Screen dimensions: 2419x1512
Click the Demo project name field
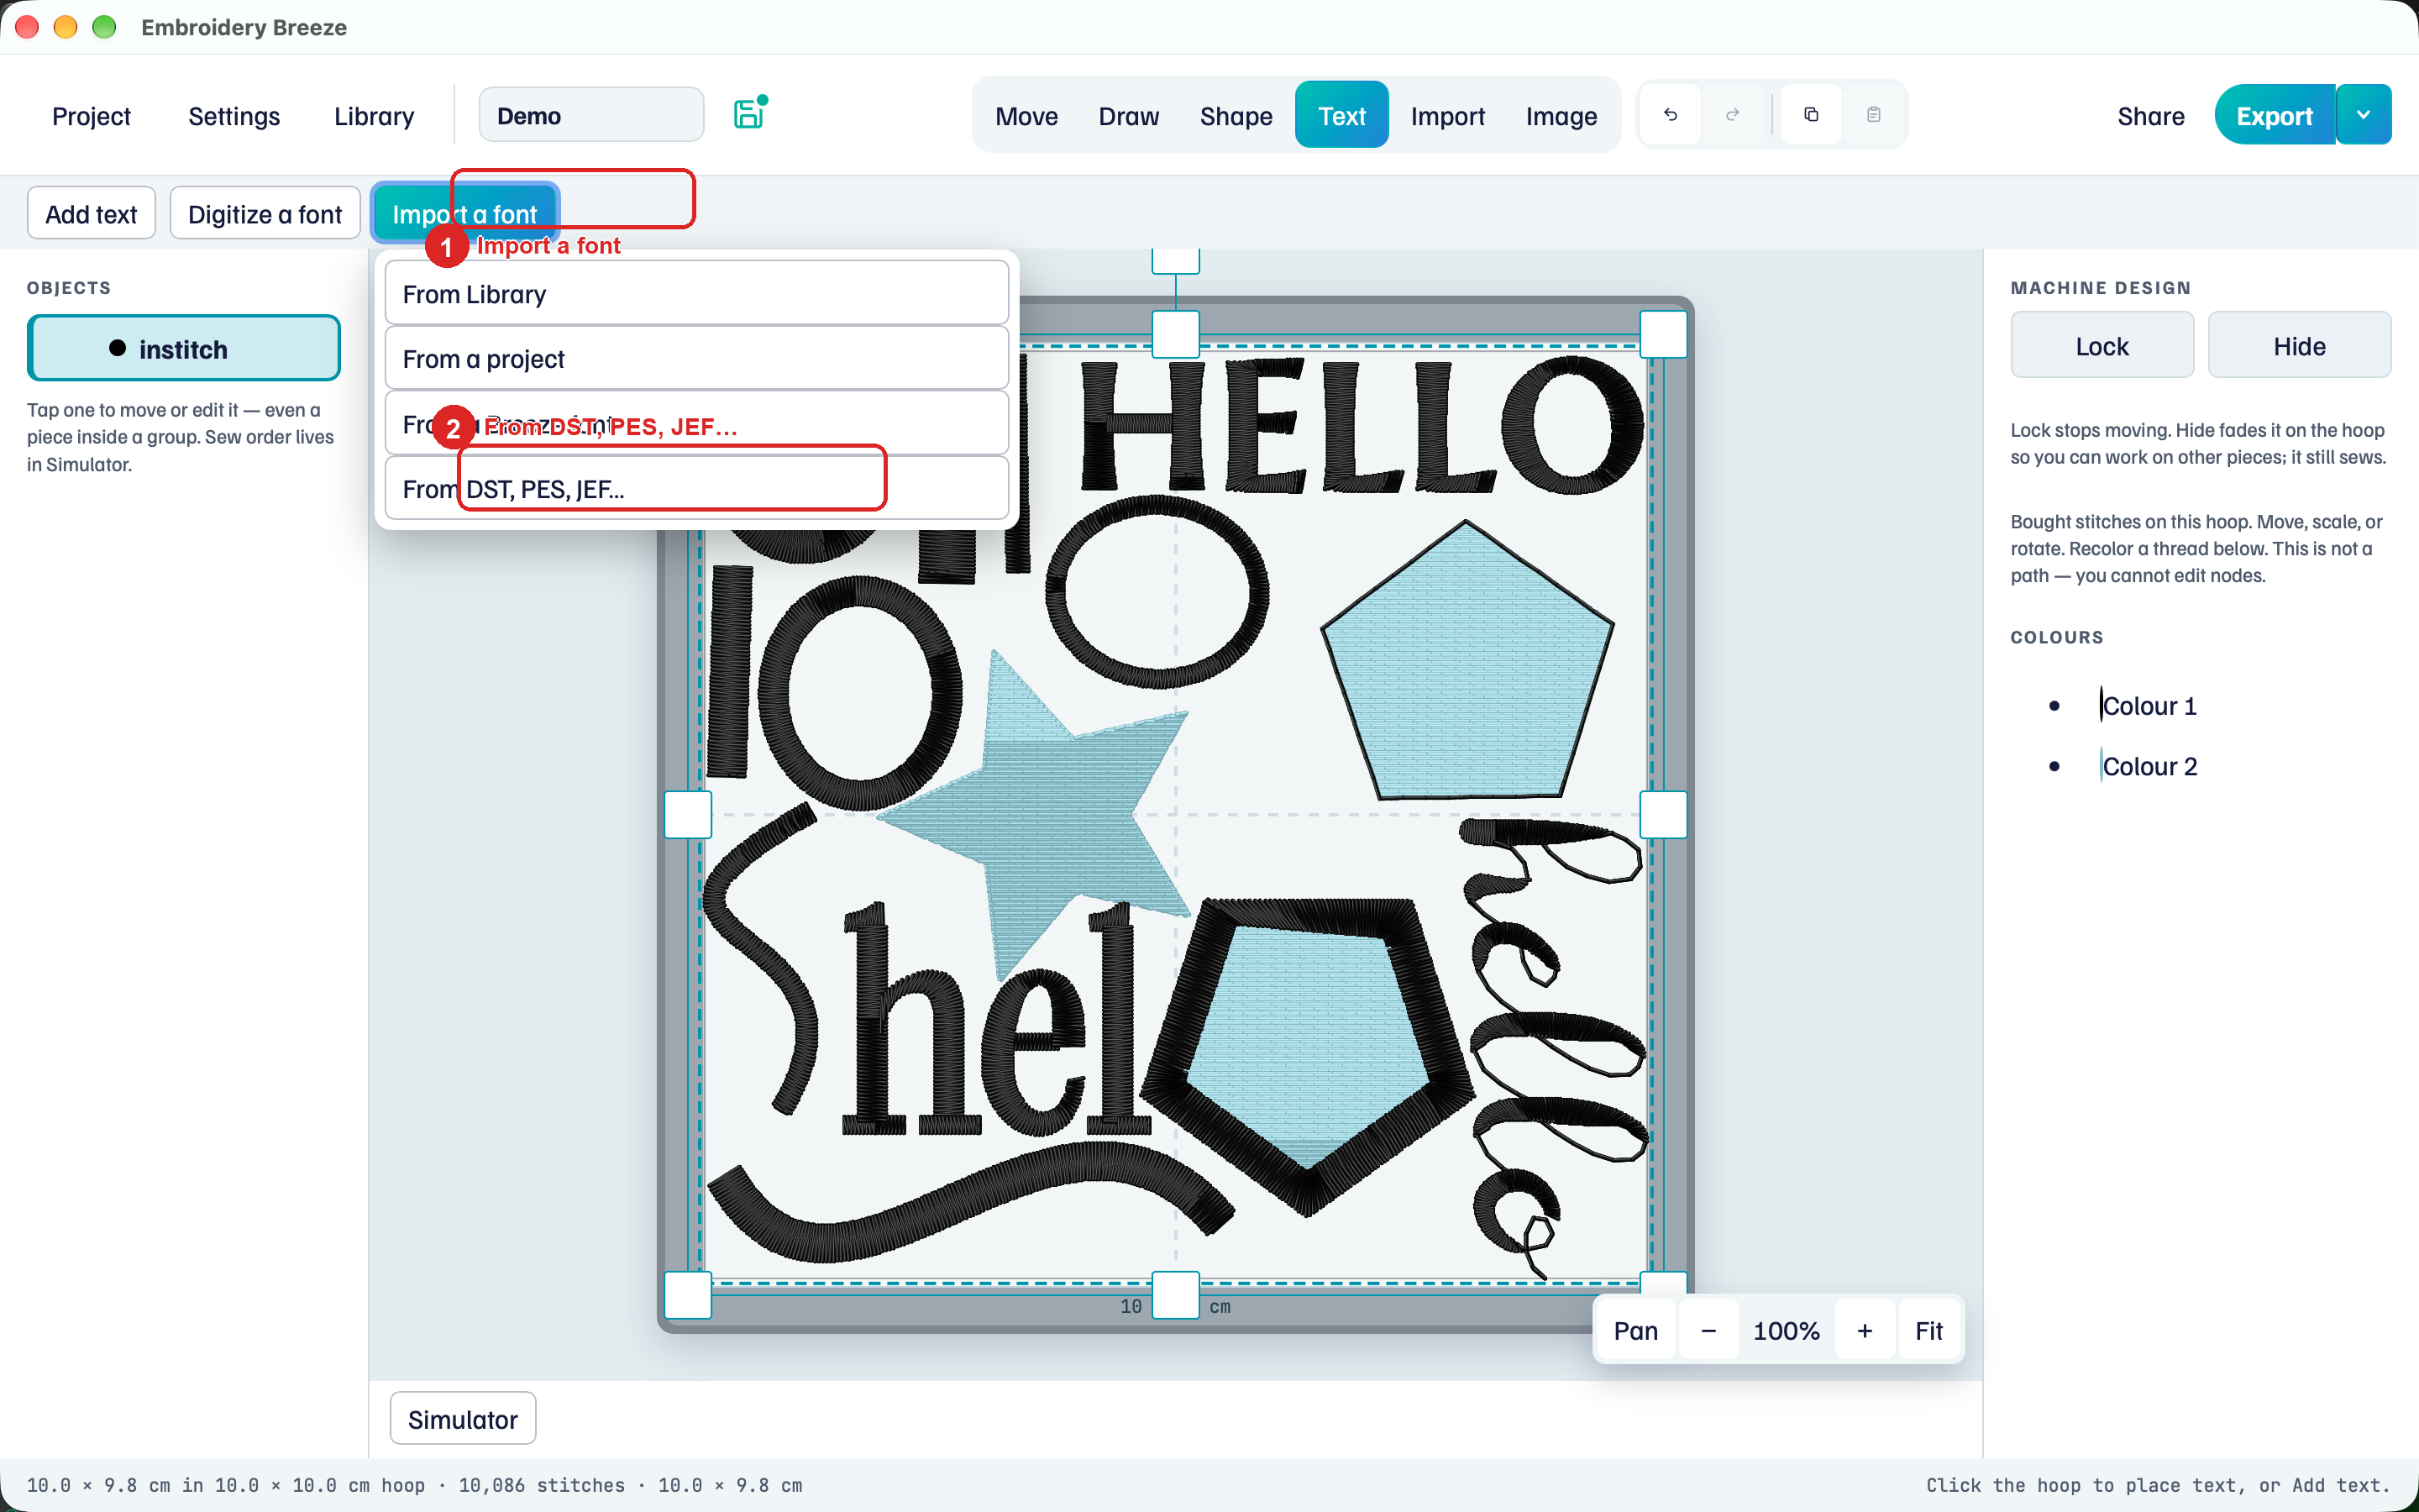click(x=590, y=115)
